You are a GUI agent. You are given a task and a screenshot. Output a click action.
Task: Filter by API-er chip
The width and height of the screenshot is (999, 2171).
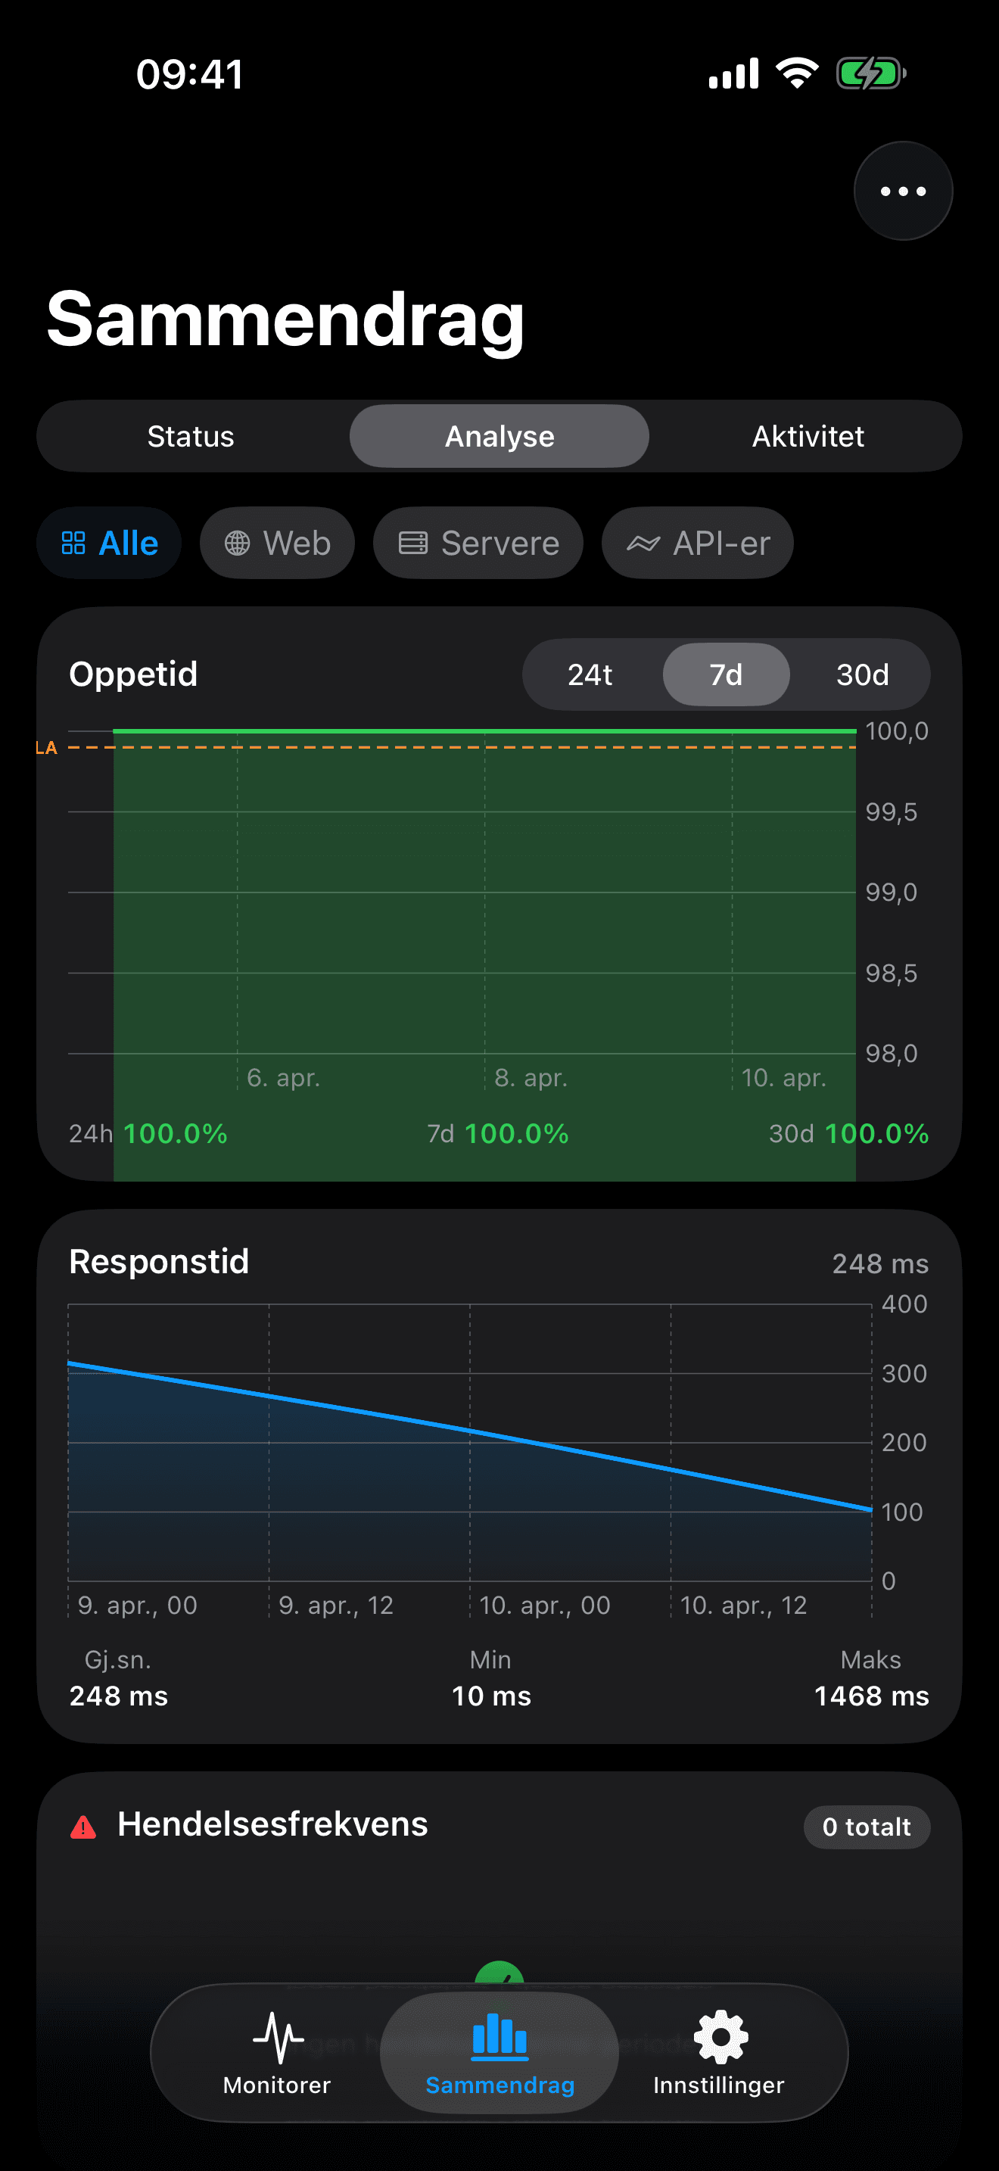click(x=696, y=544)
